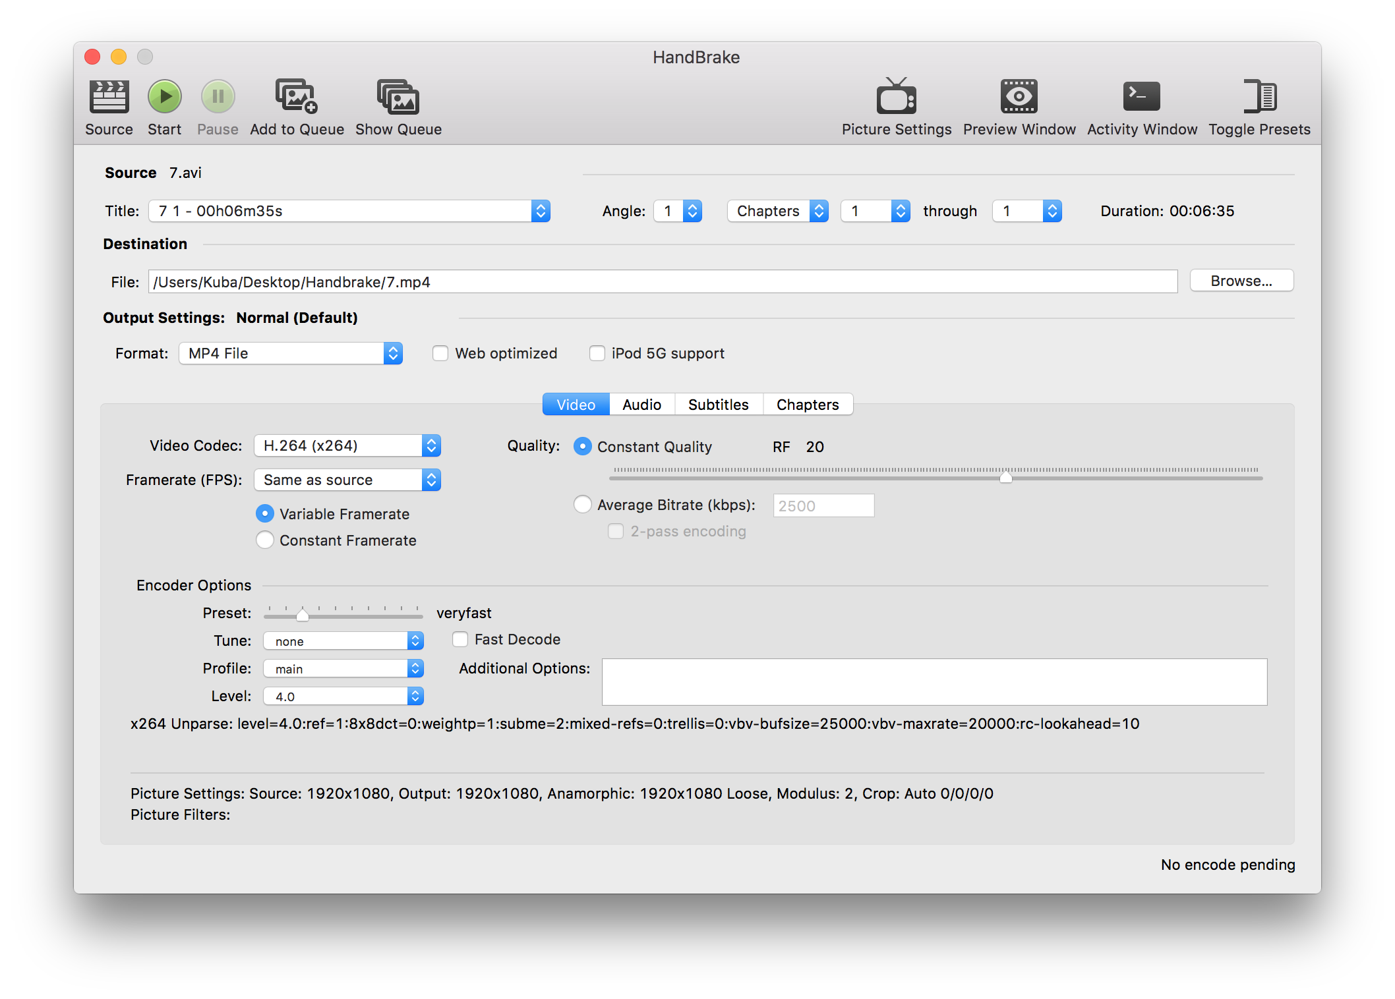The width and height of the screenshot is (1395, 999).
Task: Open the Preview Window icon
Action: 1019,98
